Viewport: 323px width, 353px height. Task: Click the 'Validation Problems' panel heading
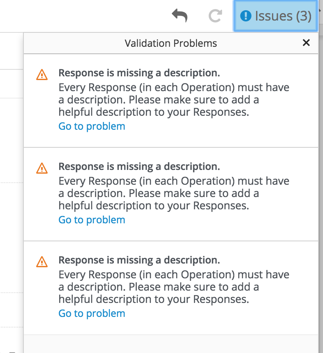pyautogui.click(x=171, y=43)
